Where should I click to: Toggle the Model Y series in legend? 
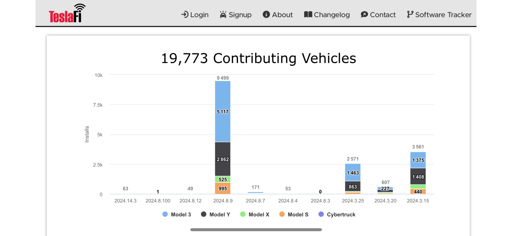[x=215, y=215]
